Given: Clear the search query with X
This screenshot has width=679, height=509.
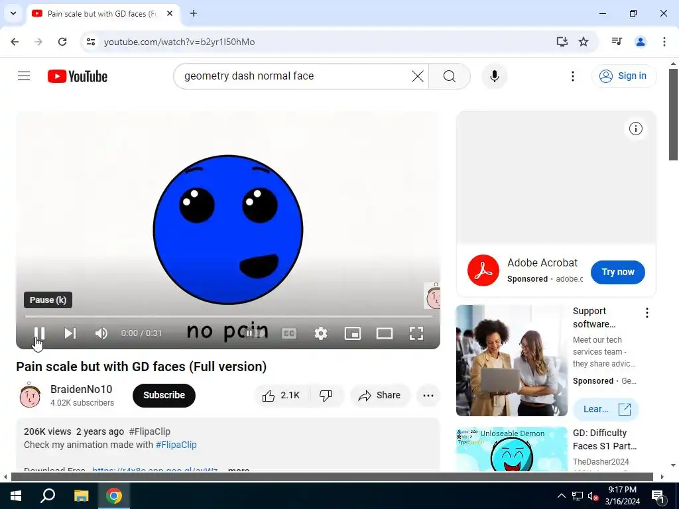Looking at the screenshot, I should tap(418, 76).
